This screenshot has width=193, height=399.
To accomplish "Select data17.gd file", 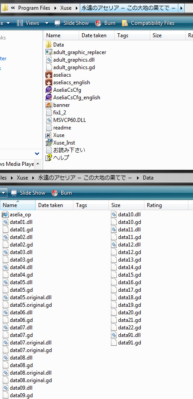I will pos(126,290).
